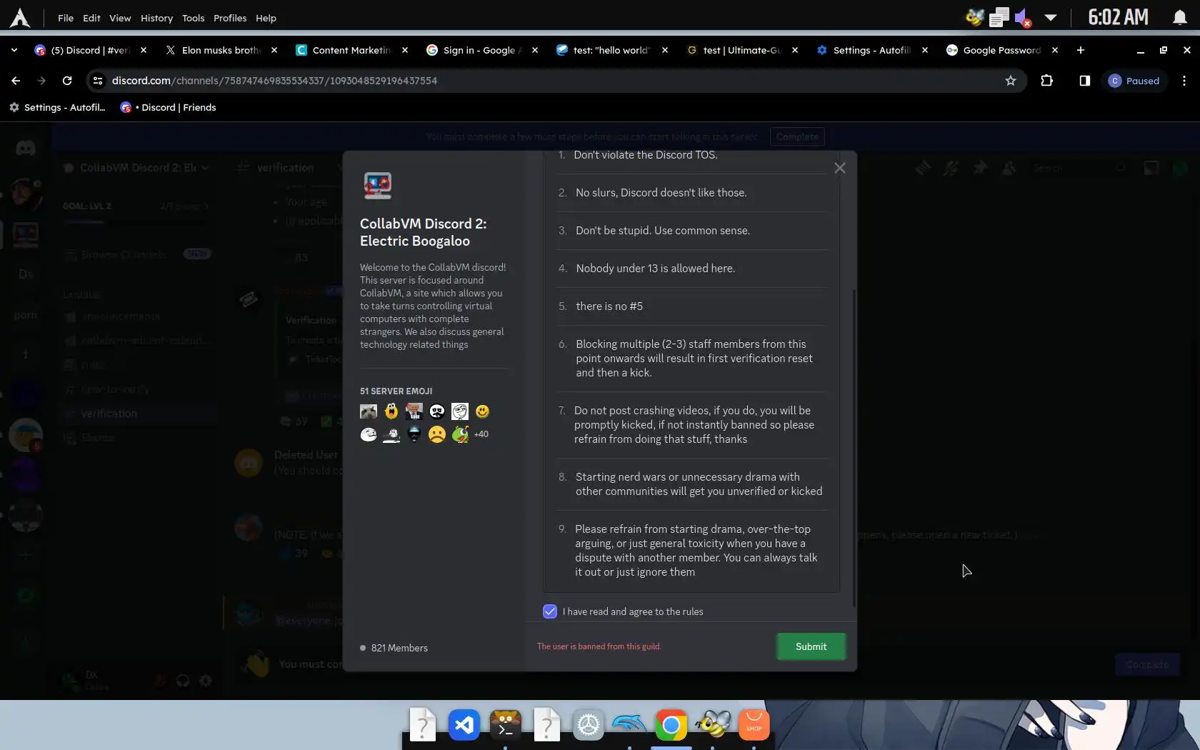Image resolution: width=1200 pixels, height=750 pixels.
Task: Expand CollabVM Discord server name dropdown
Action: coord(137,168)
